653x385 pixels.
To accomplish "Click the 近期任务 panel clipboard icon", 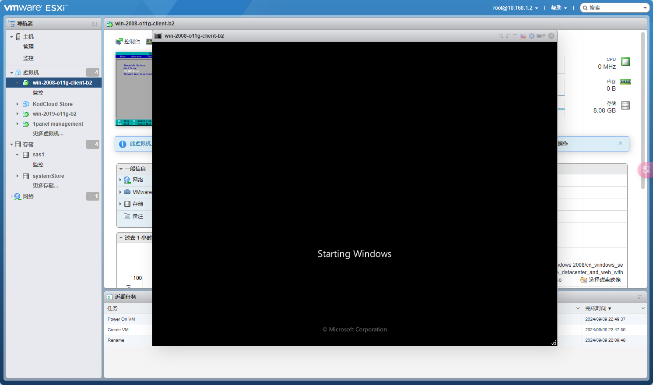I will pos(109,297).
